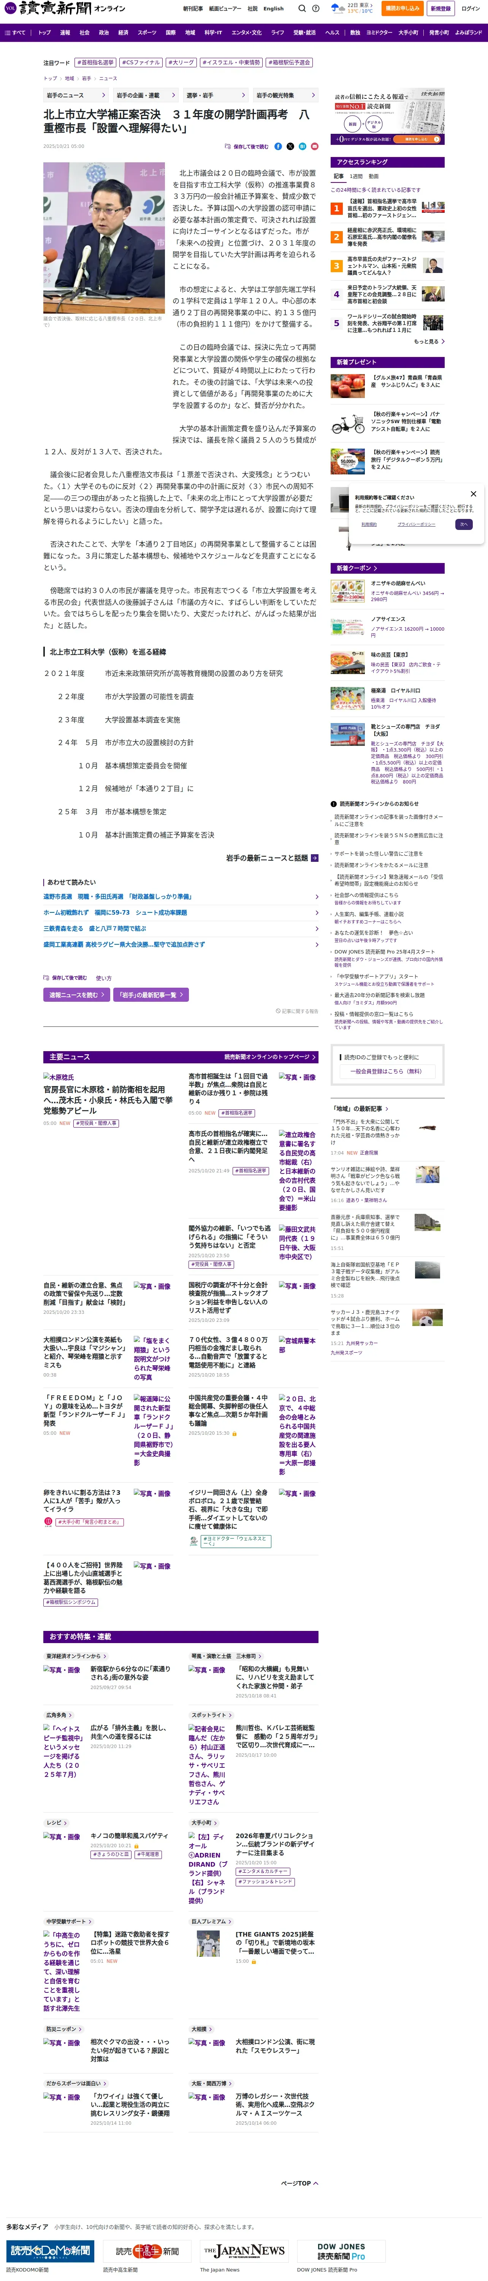The height and width of the screenshot is (2281, 488).
Task: Open the すべて hamburger menu
Action: pos(15,33)
